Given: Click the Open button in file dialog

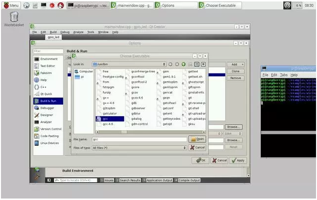Looking at the screenshot, I should [x=197, y=139].
